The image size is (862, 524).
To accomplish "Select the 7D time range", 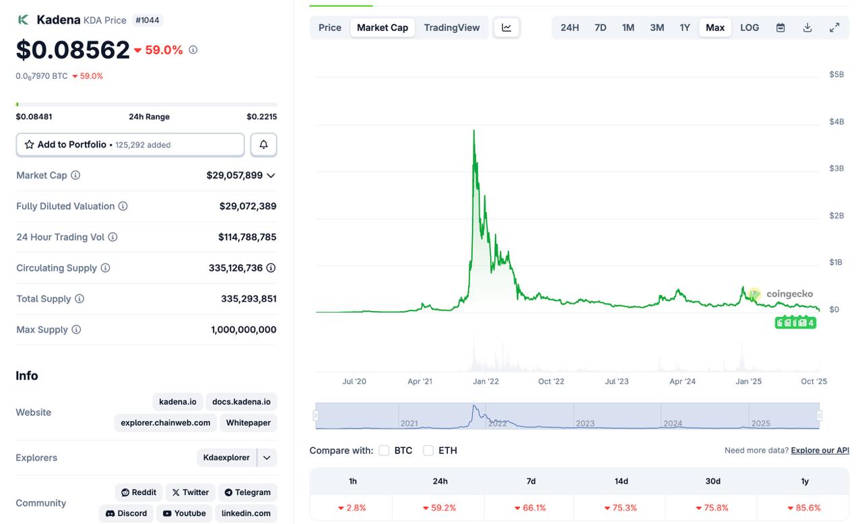I will coord(600,28).
